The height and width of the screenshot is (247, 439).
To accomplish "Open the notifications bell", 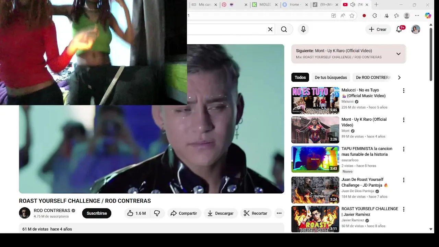I will (399, 30).
